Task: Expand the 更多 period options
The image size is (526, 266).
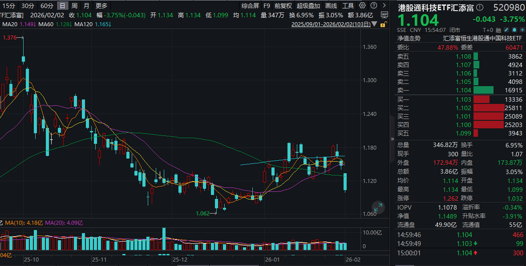Action: click(x=101, y=6)
